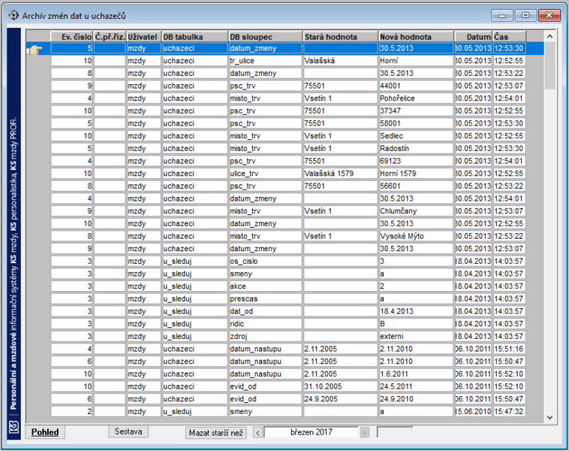
Task: Click the dat_od cell
Action: pos(265,311)
